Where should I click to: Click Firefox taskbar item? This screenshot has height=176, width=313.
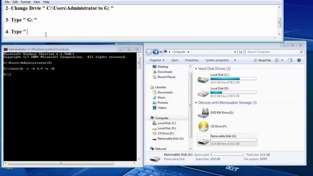tap(9, 169)
